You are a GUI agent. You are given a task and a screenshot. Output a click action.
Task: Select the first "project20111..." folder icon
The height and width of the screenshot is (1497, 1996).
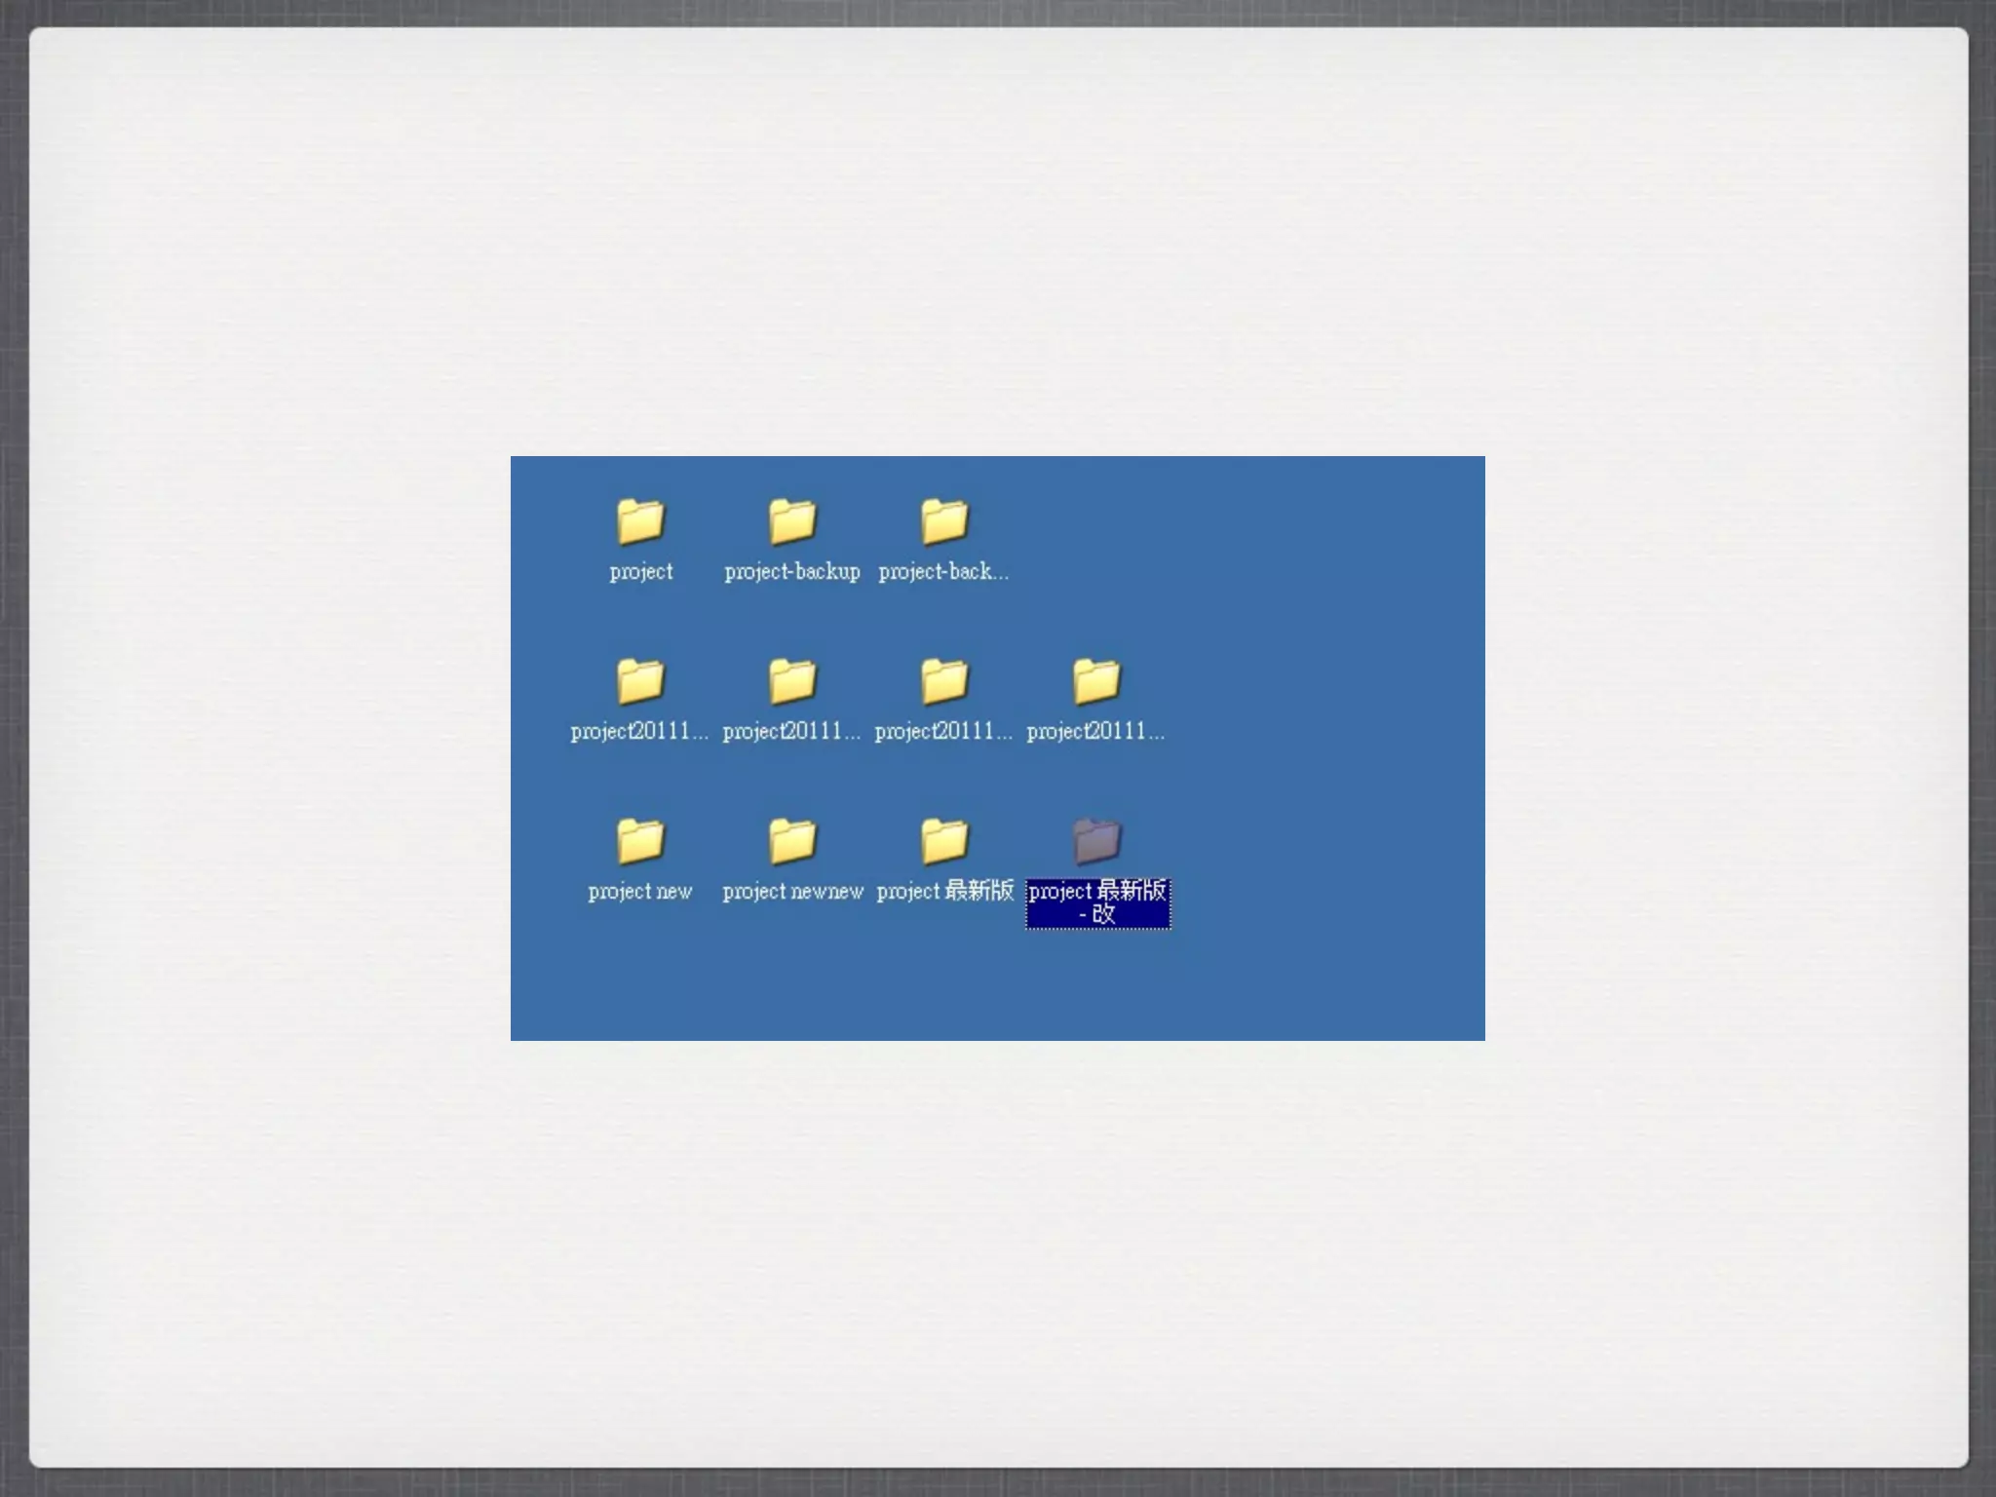(640, 681)
